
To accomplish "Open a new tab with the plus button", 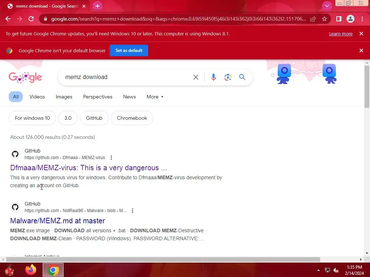I will 98,6.
